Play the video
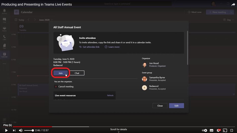The height and width of the screenshot is (133, 237). point(6,130)
